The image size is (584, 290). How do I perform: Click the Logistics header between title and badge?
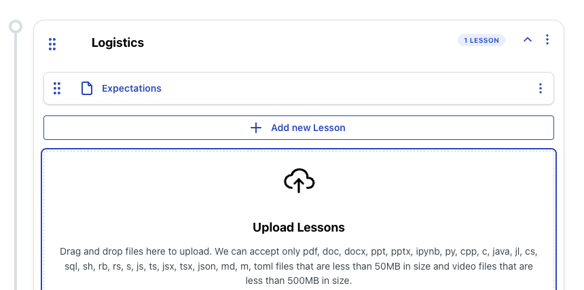coord(299,42)
